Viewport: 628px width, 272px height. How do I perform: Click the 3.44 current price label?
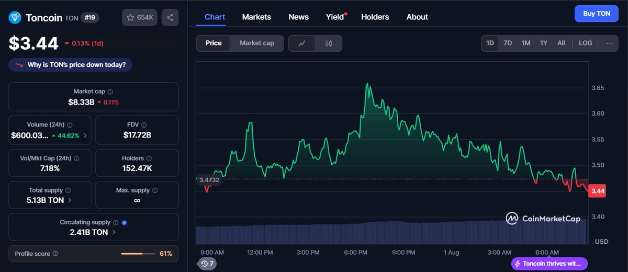tap(598, 191)
